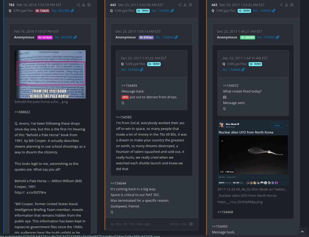Click the ID: 78f9ff badge above No. 154468

(255, 64)
